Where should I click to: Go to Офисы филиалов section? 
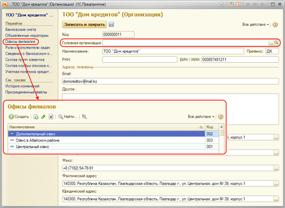click(x=20, y=42)
